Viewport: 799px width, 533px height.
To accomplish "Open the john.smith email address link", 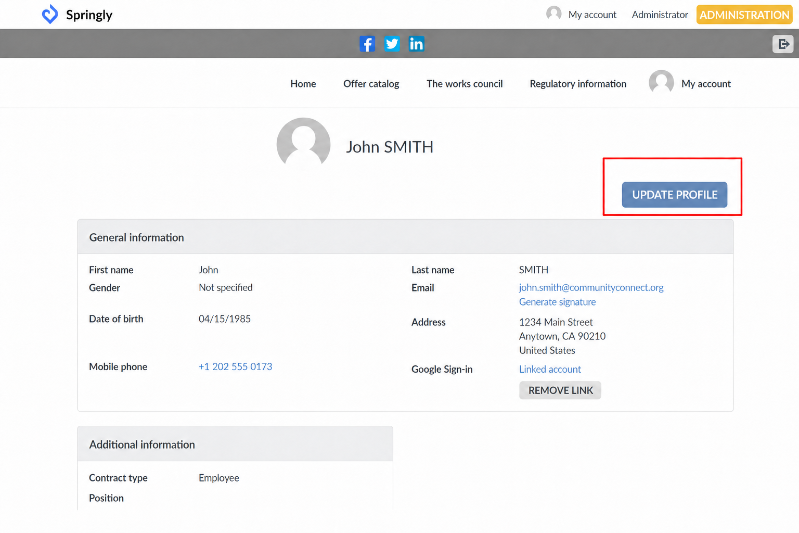I will 591,287.
